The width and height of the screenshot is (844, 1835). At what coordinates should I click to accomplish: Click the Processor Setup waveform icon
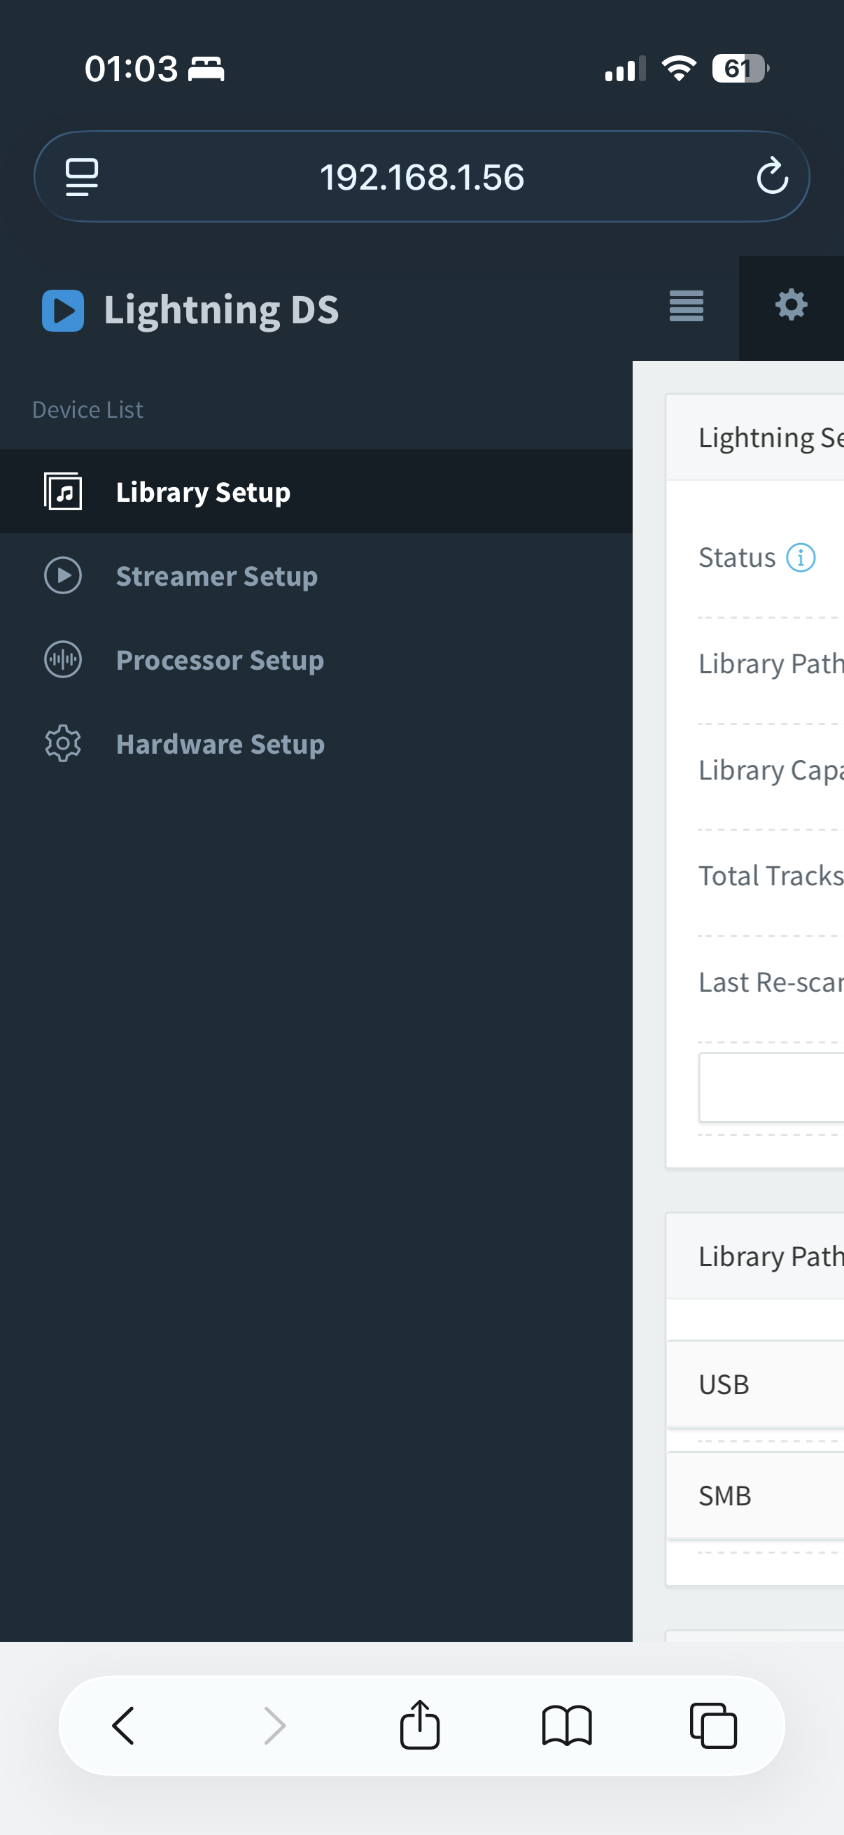63,660
